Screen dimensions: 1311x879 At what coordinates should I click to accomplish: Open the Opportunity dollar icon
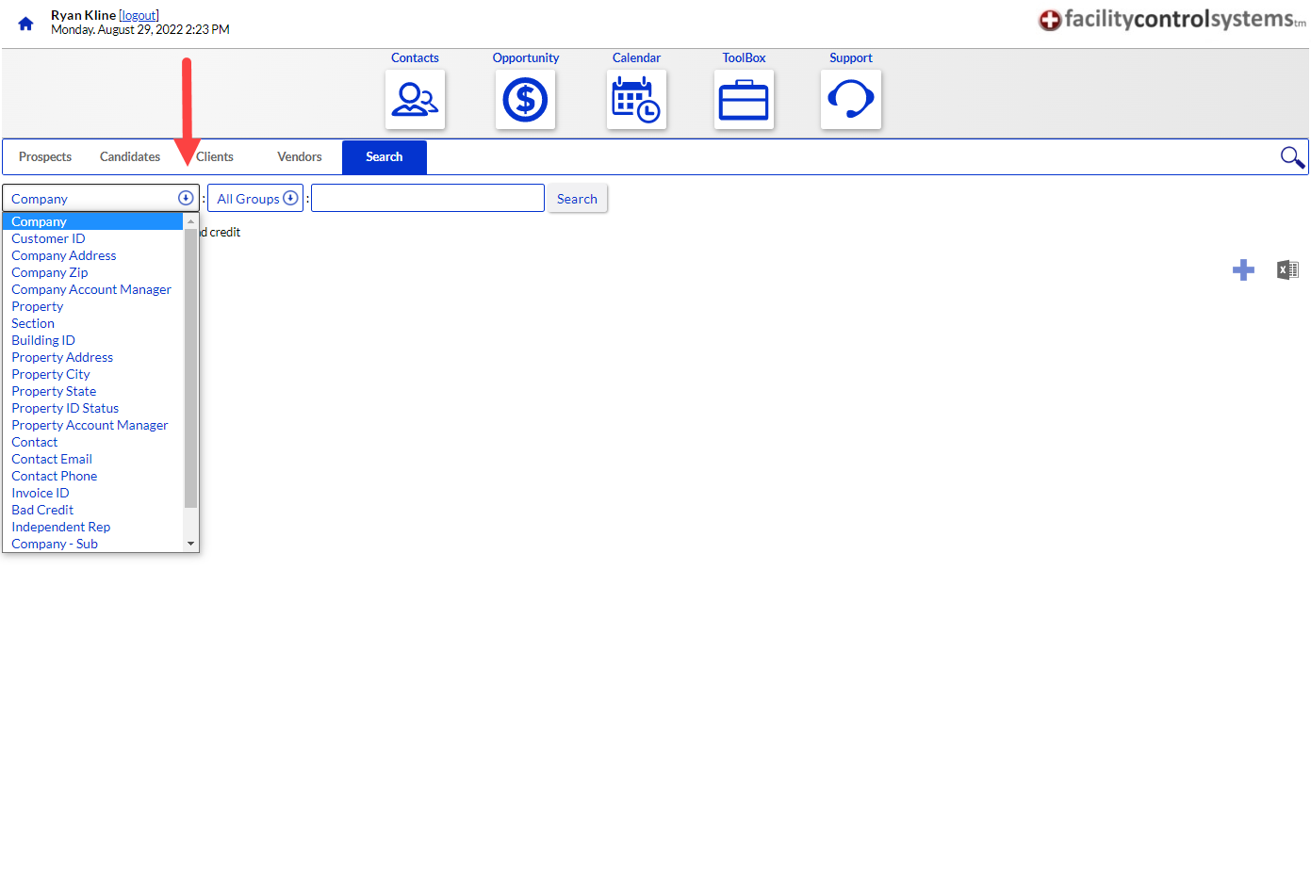pos(525,99)
